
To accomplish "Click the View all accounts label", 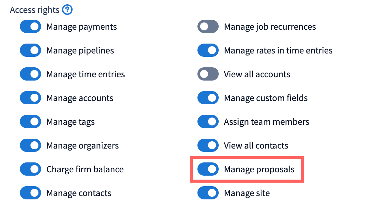I will 257,74.
